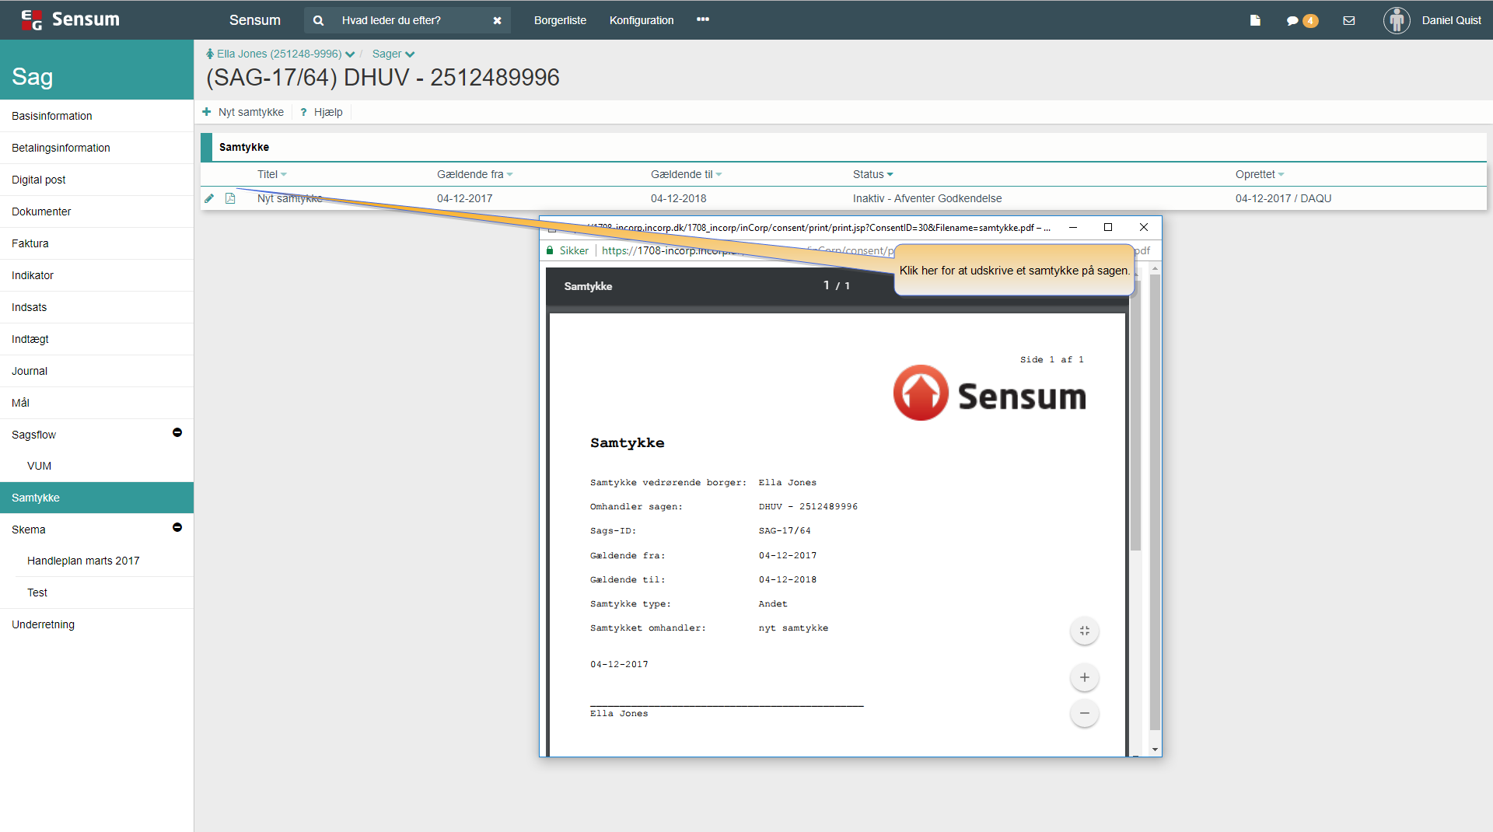1493x832 pixels.
Task: Click the Sensum home link in top bar
Action: coord(254,20)
